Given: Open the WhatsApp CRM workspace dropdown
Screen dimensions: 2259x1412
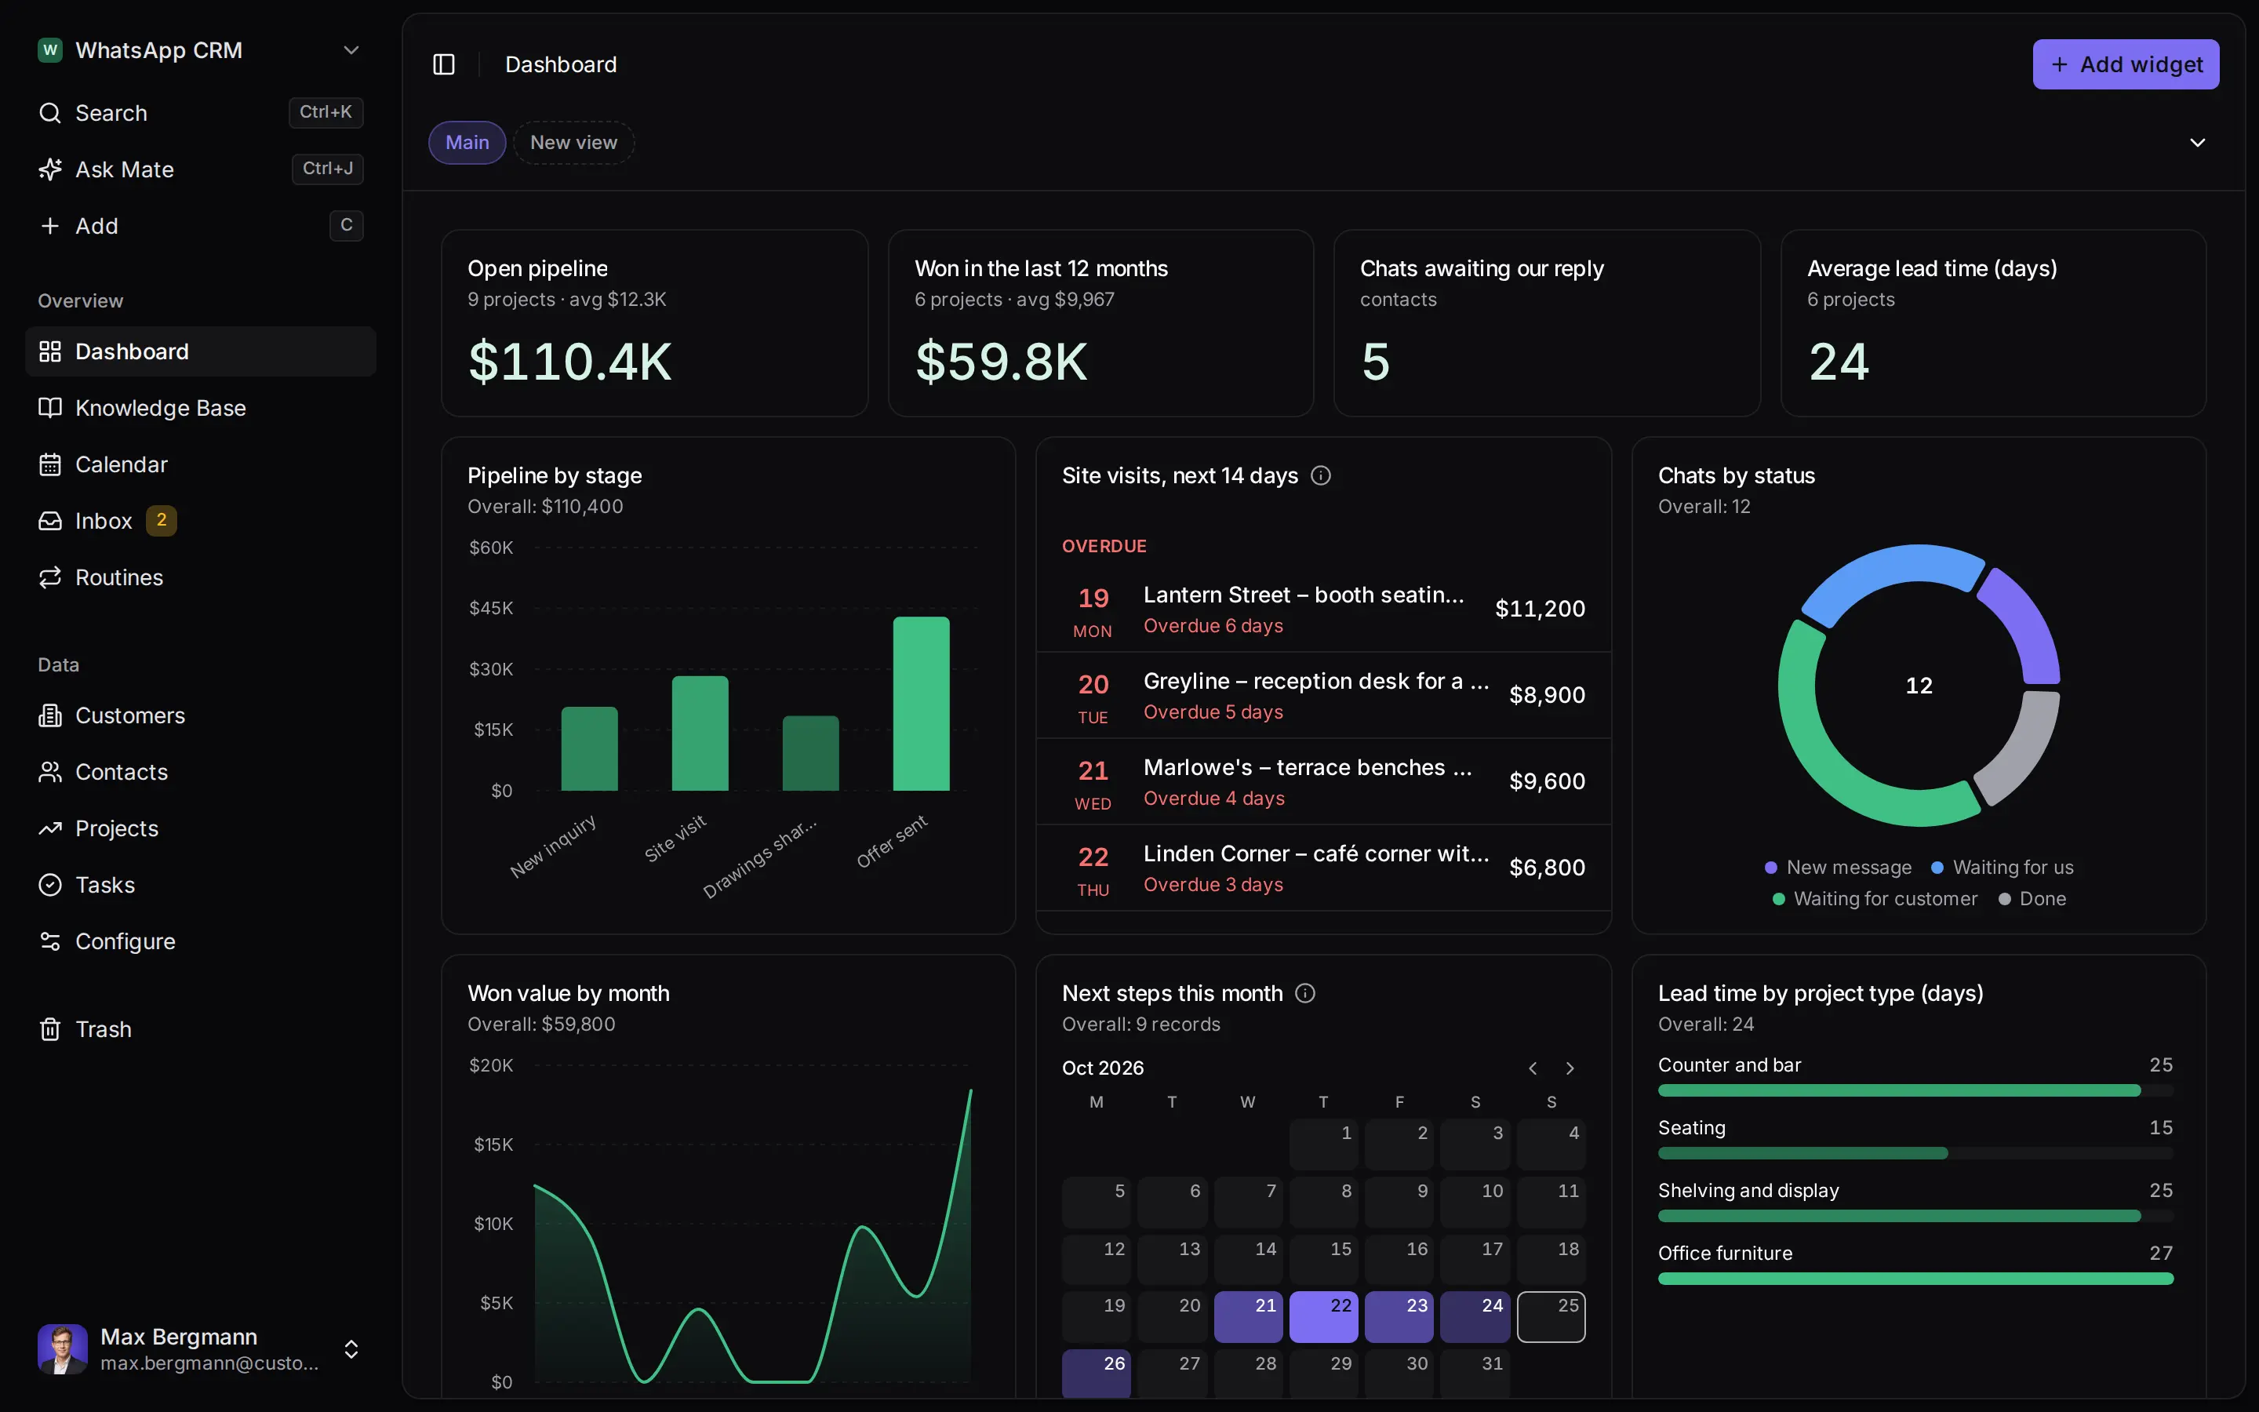Looking at the screenshot, I should click(200, 50).
